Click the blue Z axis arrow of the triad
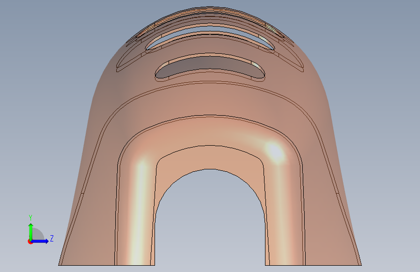420x272 pixels. 40,241
